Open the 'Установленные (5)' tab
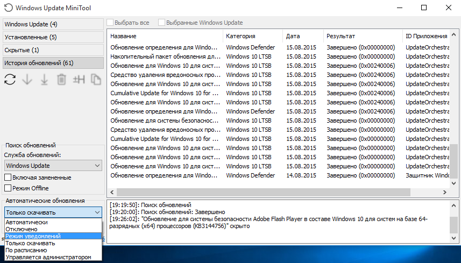The height and width of the screenshot is (263, 461). coord(52,37)
